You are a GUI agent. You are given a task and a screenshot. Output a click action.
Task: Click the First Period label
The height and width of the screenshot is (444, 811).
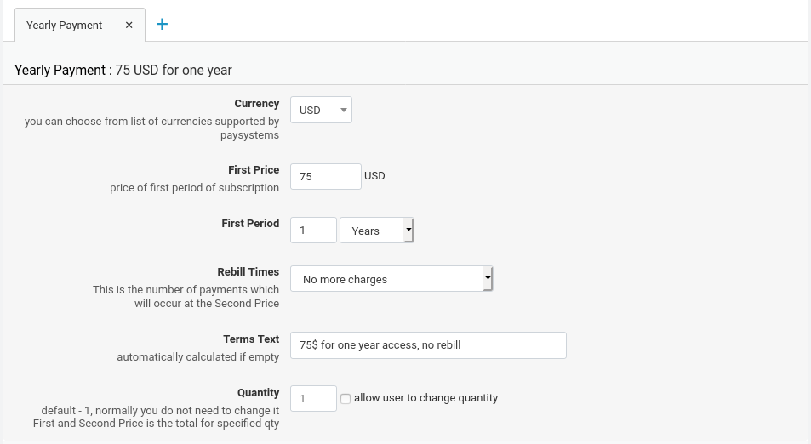[x=250, y=224]
